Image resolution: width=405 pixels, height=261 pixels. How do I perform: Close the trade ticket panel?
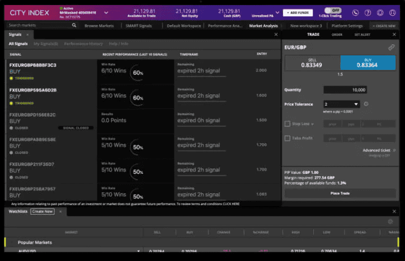click(x=394, y=34)
